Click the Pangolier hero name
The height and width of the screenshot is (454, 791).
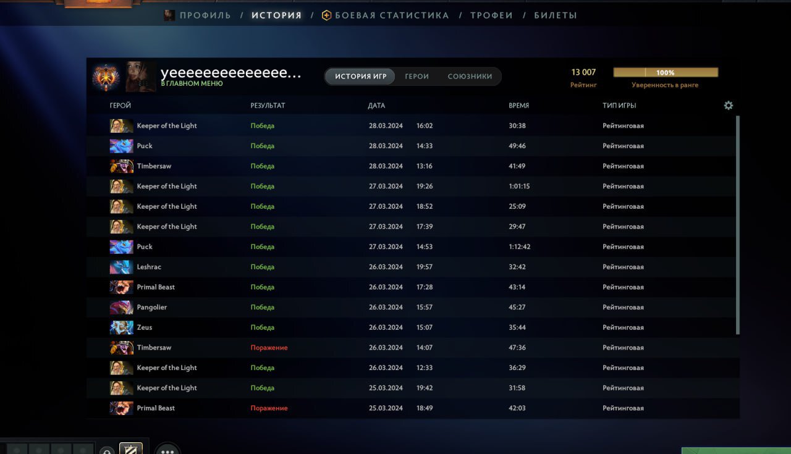coord(152,308)
